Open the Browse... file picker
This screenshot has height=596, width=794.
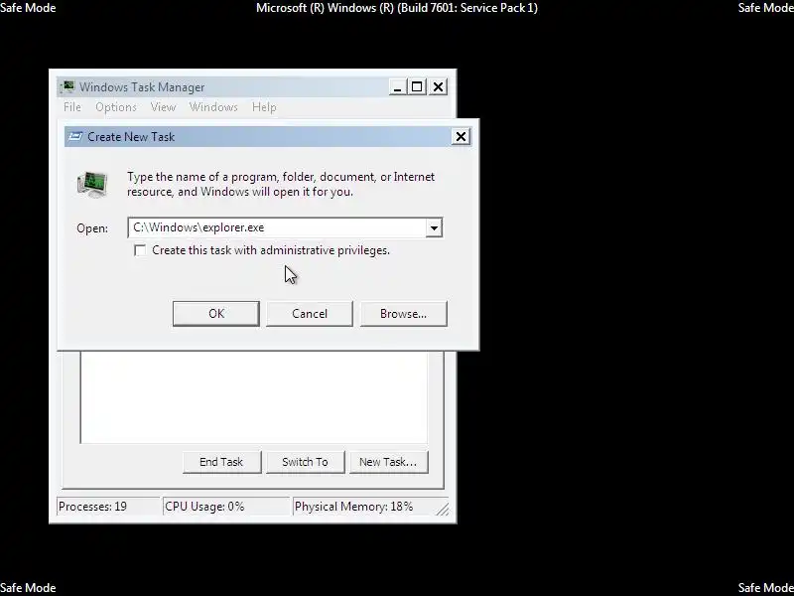pyautogui.click(x=404, y=314)
